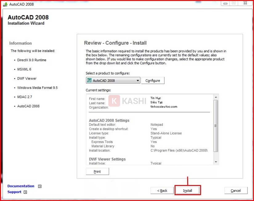Open the Support link
Viewport: 254px width, 201px height.
(x=14, y=192)
